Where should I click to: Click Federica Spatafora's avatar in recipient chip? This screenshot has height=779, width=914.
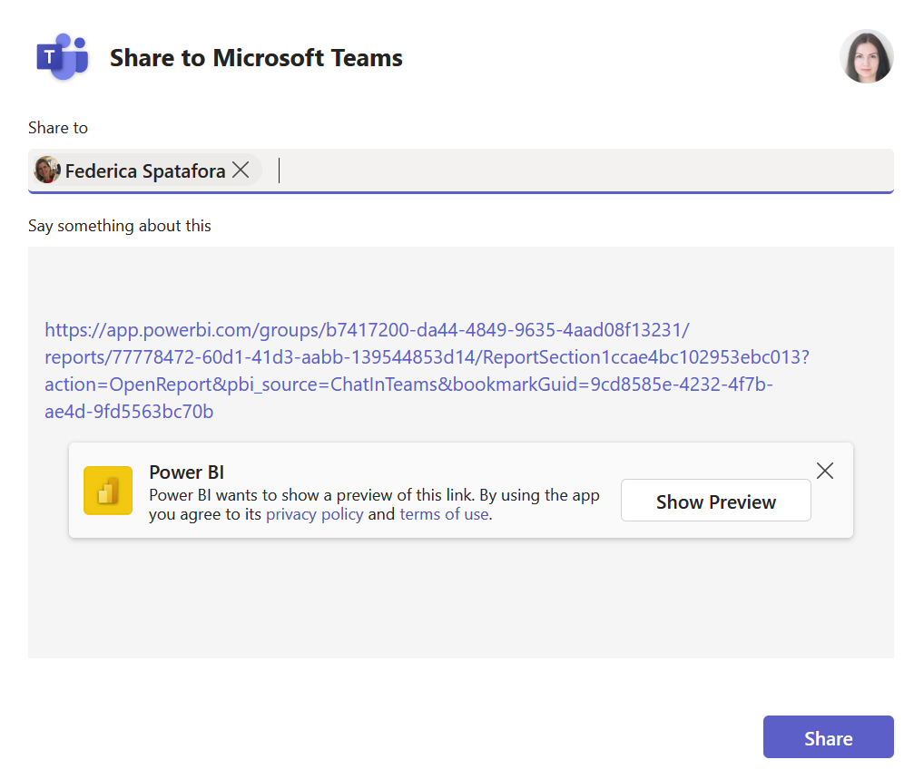tap(47, 170)
